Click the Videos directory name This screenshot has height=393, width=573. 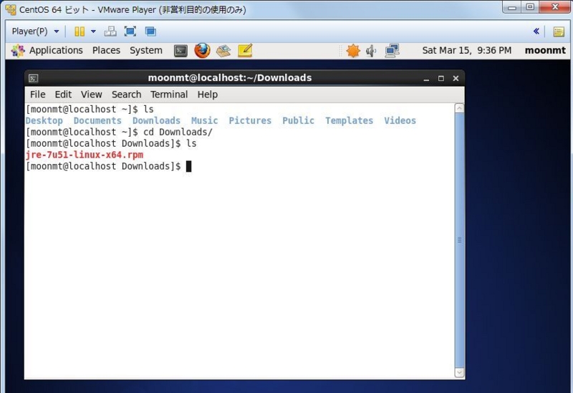pos(400,121)
